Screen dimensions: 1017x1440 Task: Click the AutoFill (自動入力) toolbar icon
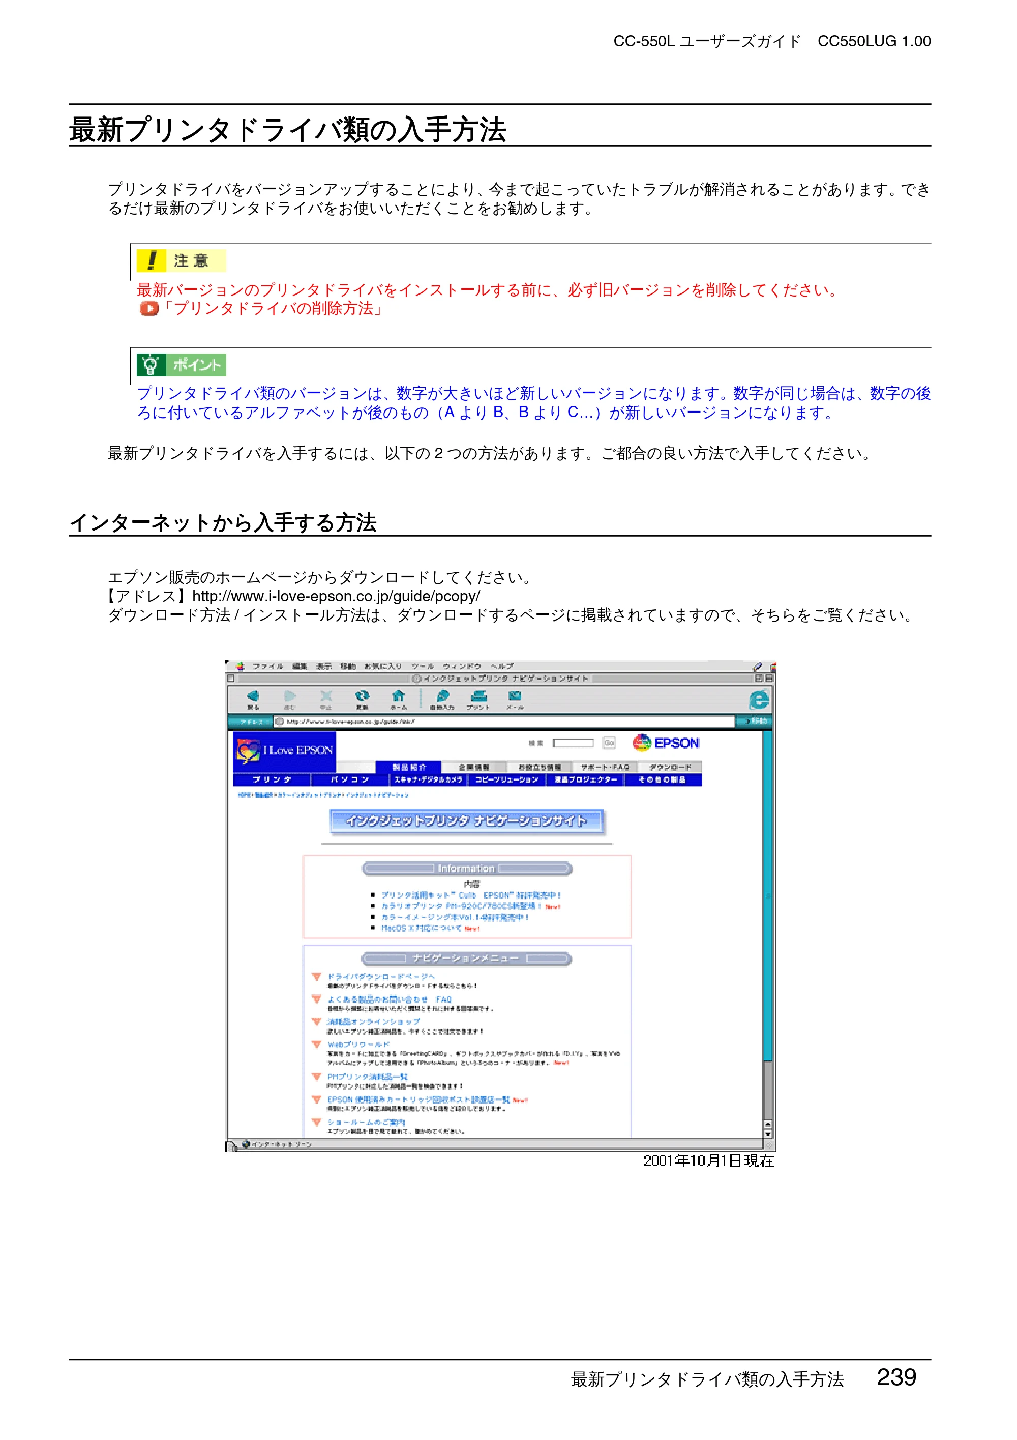[x=443, y=696]
